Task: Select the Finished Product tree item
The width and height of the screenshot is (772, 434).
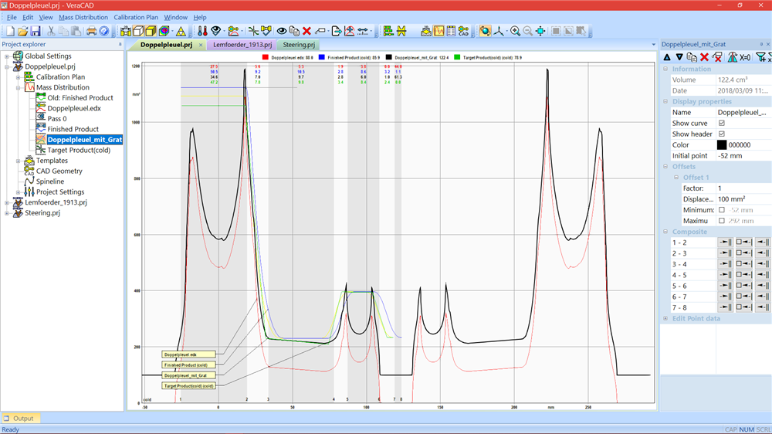Action: [73, 130]
